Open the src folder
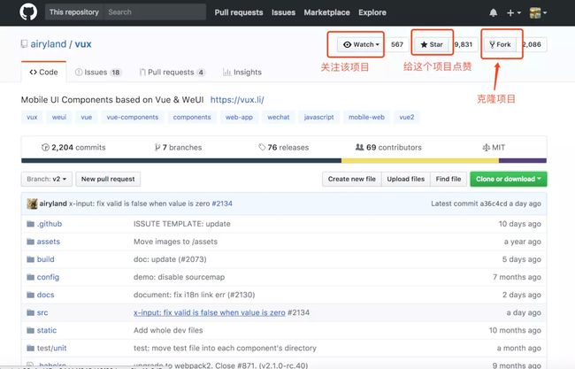 tap(42, 312)
